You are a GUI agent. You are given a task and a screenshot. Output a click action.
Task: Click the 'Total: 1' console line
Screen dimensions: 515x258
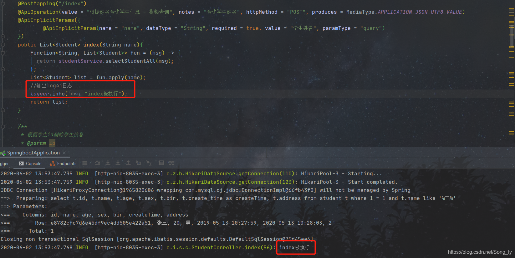[x=27, y=231]
